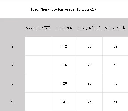Click the bust value 120 cell
Viewport: 128px width, 111px height.
click(x=64, y=83)
